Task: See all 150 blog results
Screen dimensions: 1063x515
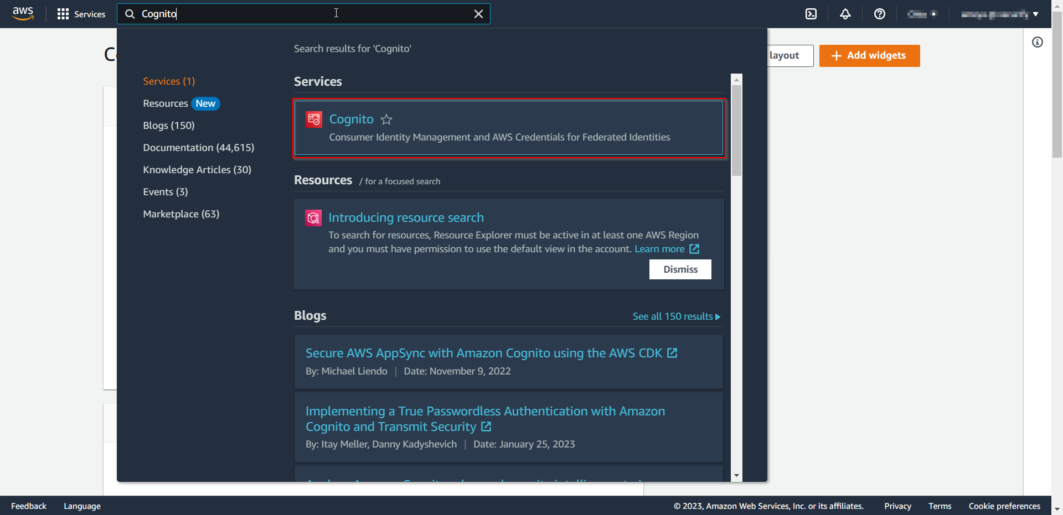Action: pos(677,316)
